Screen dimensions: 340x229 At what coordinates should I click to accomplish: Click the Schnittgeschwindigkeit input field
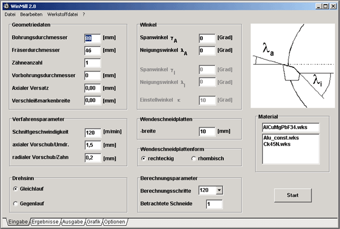pyautogui.click(x=93, y=133)
